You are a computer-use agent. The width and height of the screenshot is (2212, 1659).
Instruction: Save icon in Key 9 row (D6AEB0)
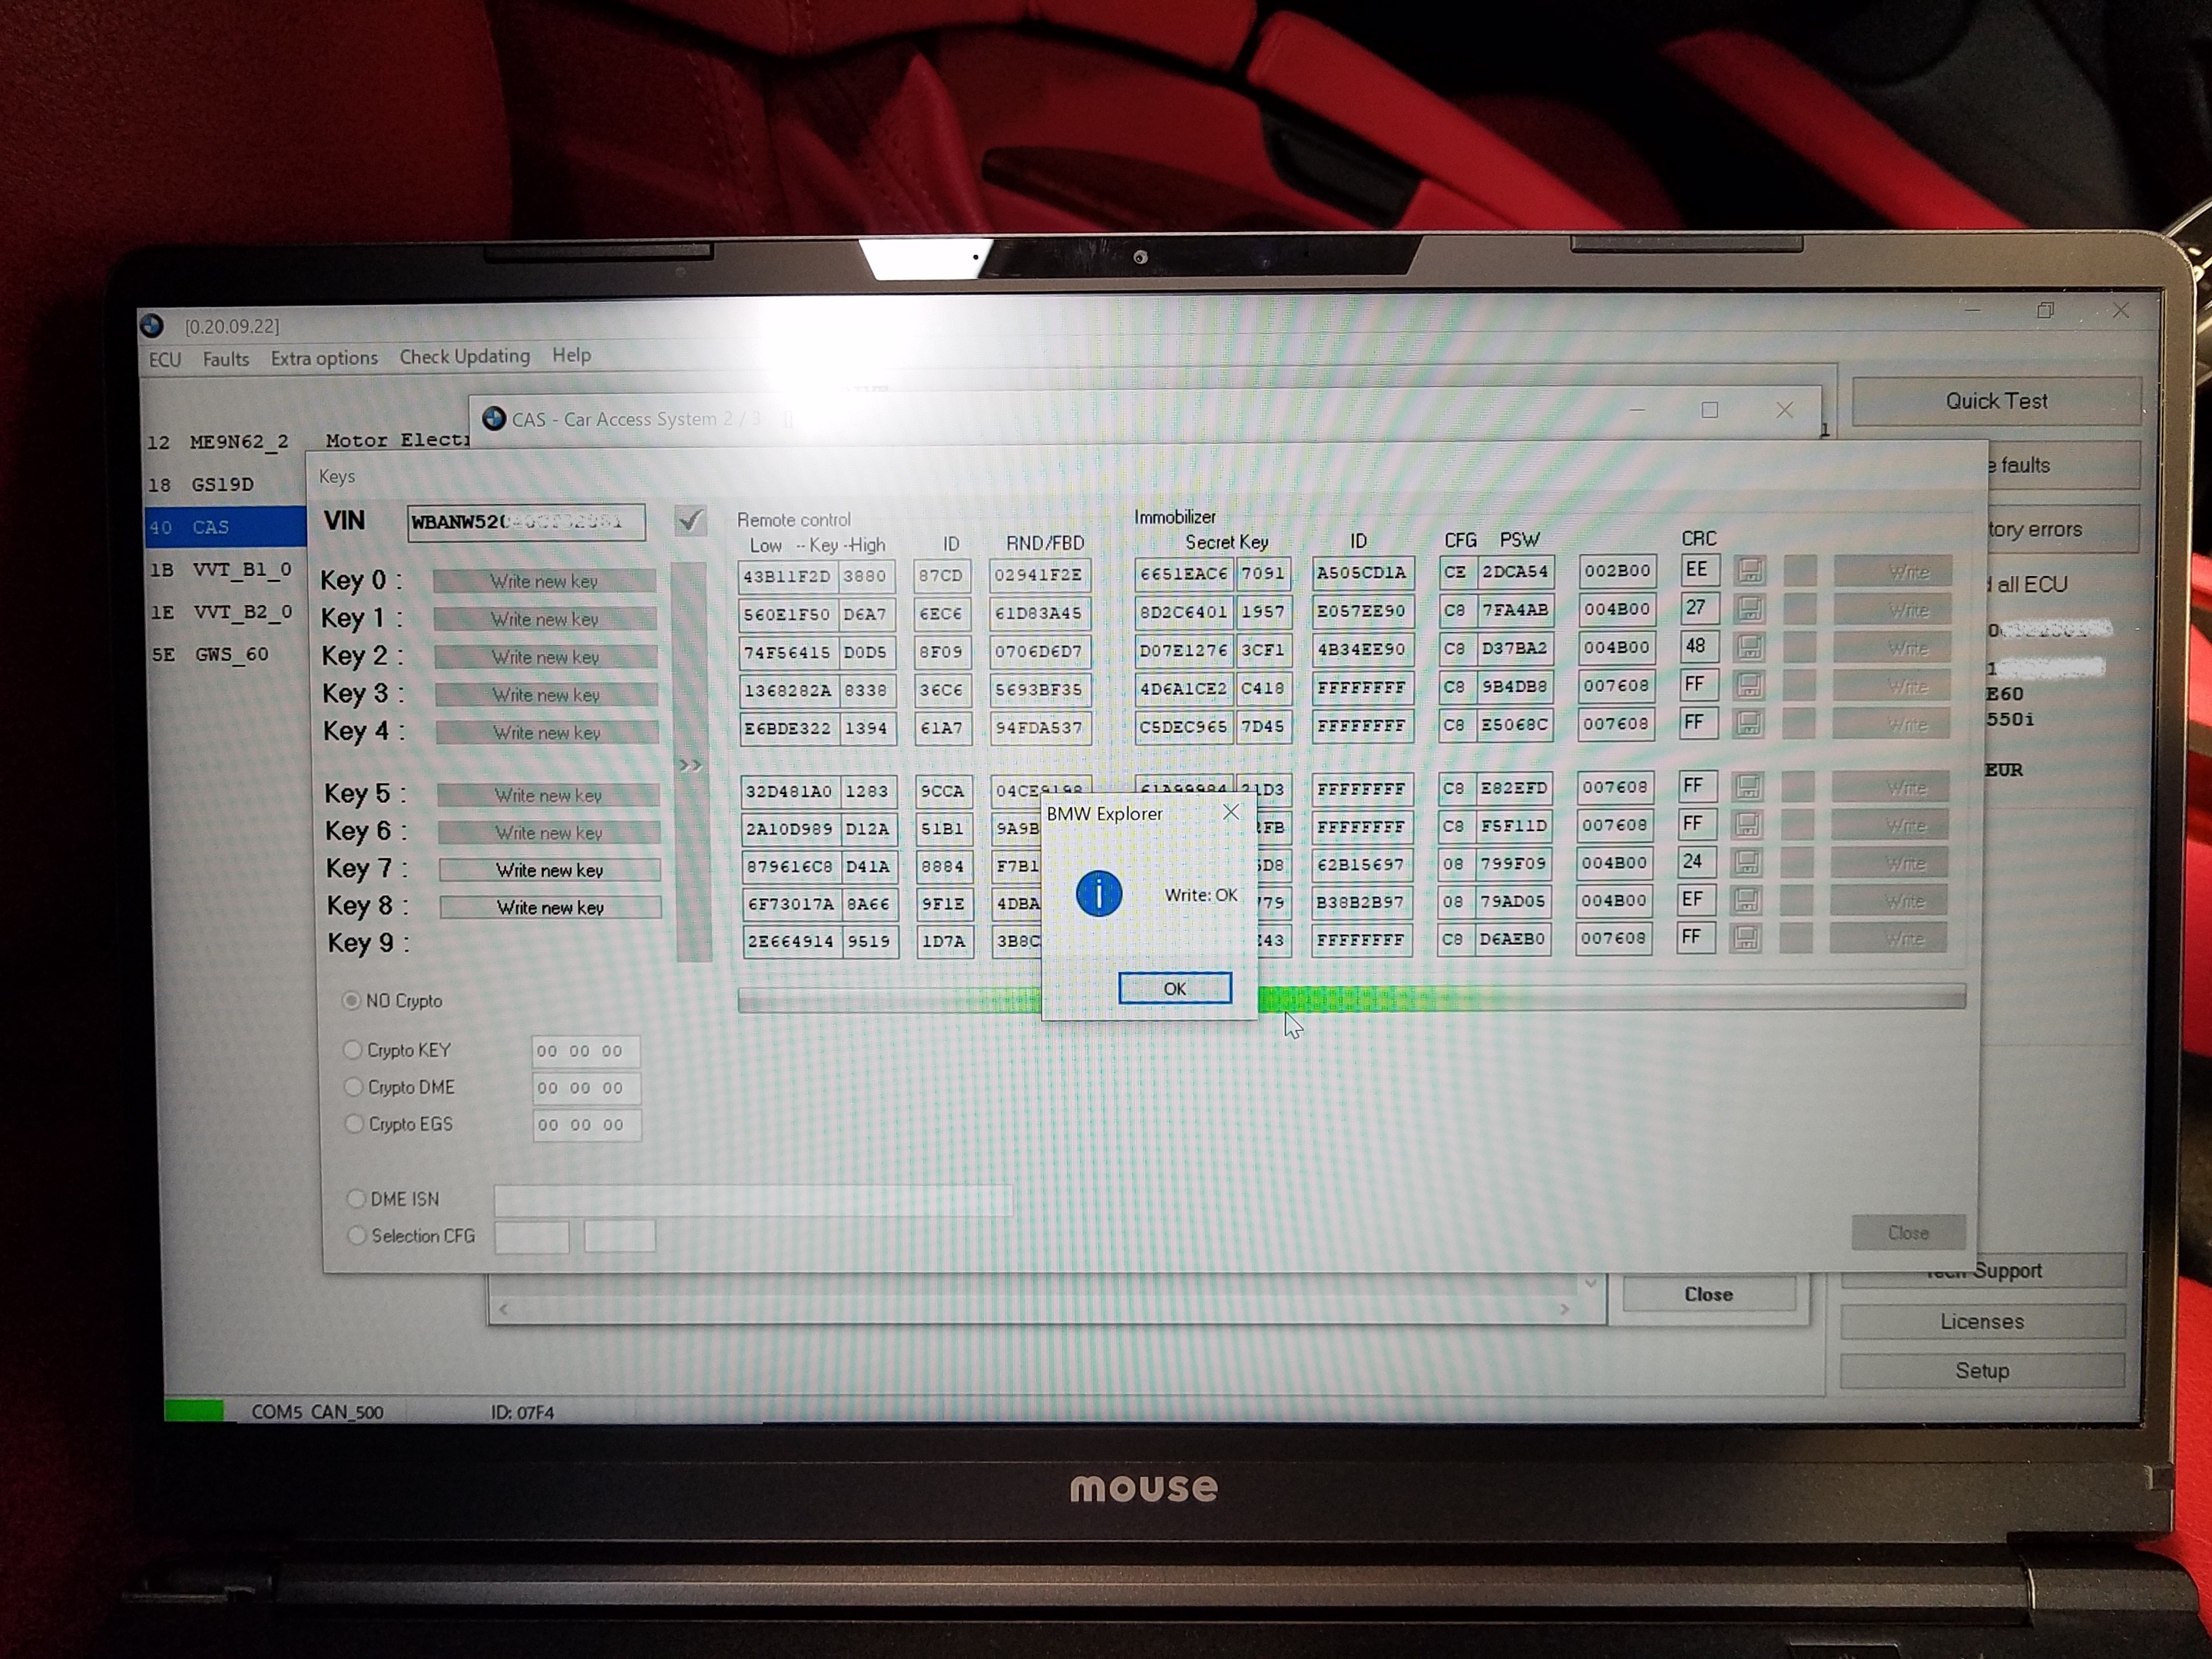pyautogui.click(x=1746, y=938)
